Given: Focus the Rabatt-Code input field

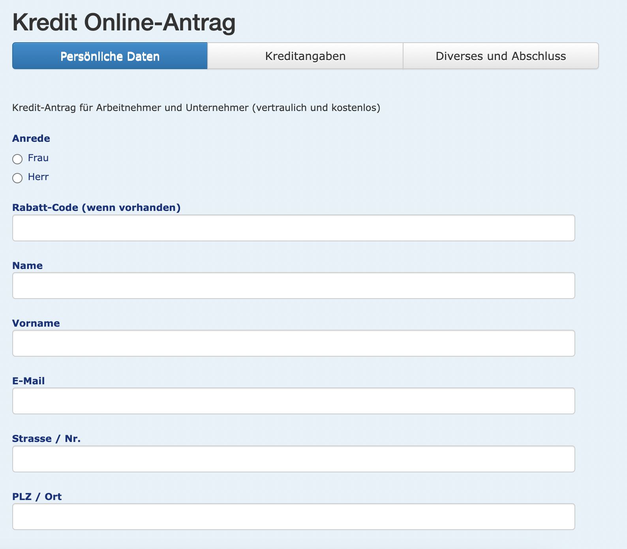Looking at the screenshot, I should (x=294, y=228).
